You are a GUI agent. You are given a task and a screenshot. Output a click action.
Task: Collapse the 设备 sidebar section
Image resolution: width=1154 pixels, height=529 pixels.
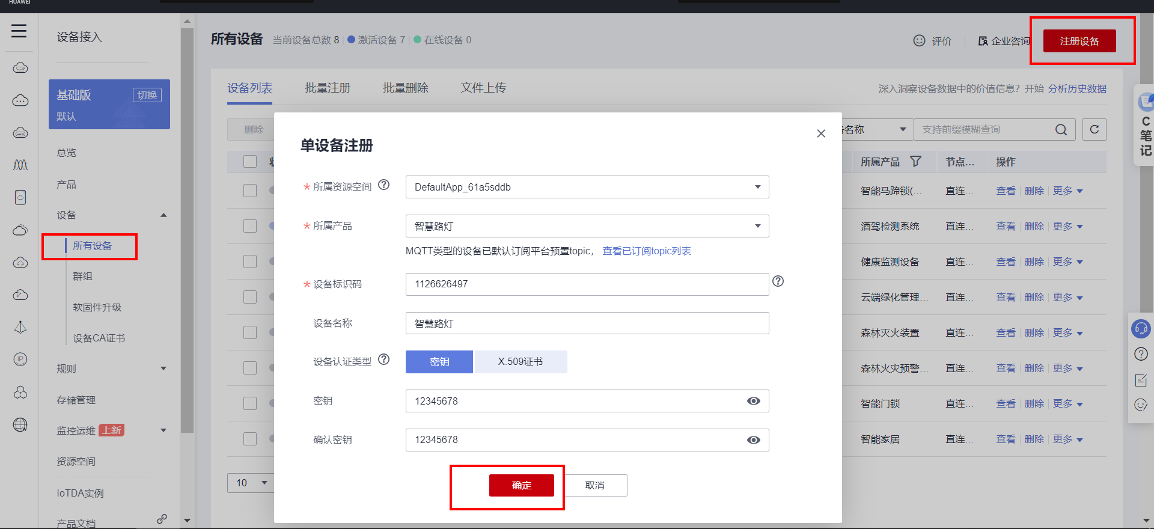163,215
